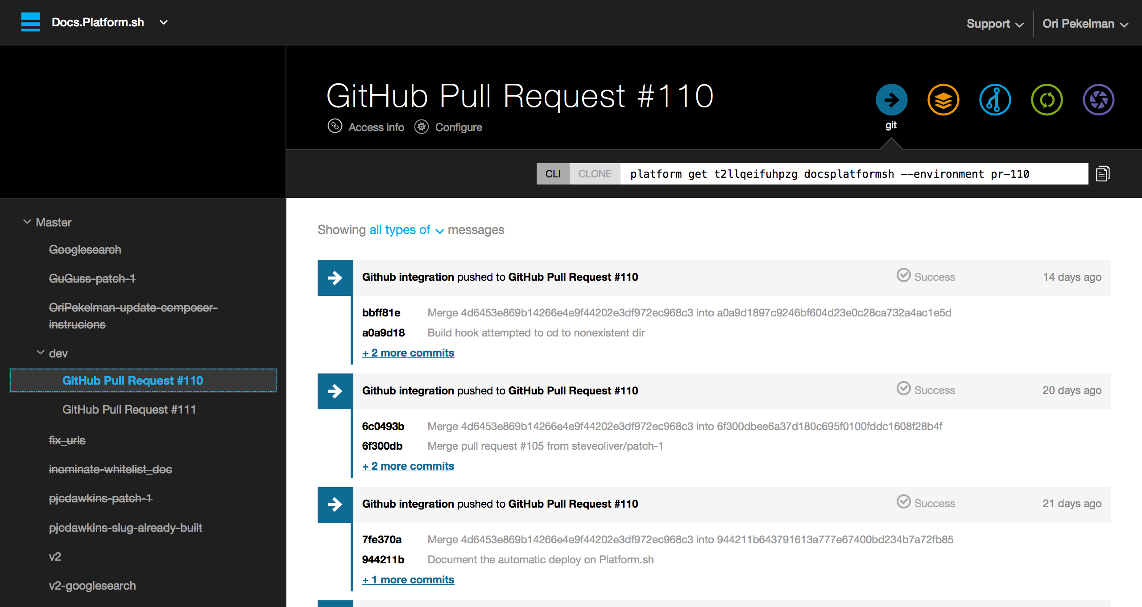Viewport: 1142px width, 607px height.
Task: Select the CLI tab
Action: [553, 174]
